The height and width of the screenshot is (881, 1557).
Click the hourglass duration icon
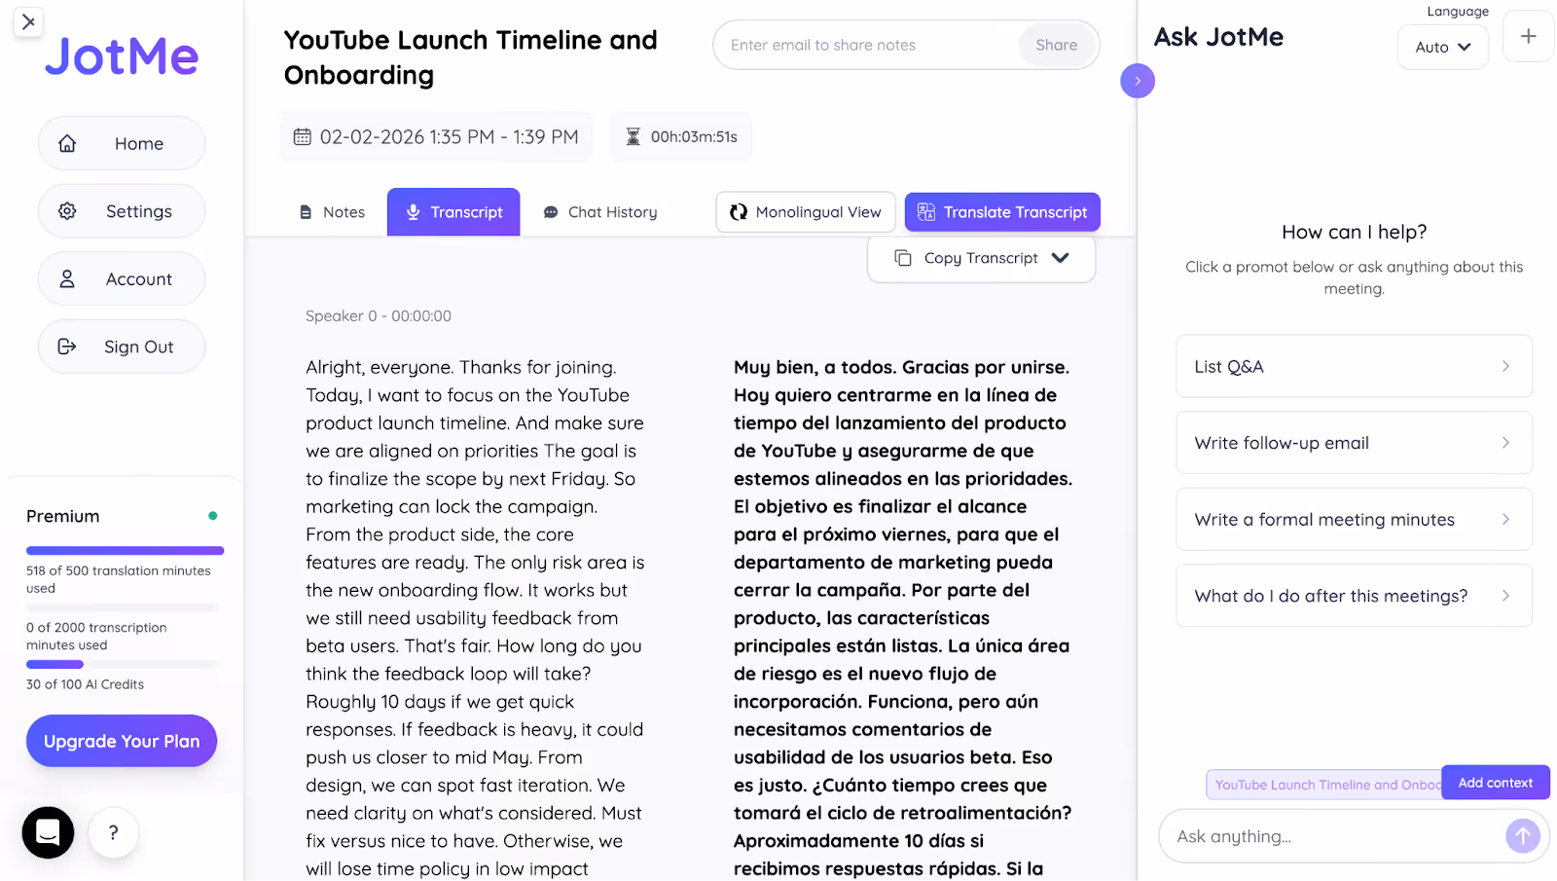pos(633,137)
